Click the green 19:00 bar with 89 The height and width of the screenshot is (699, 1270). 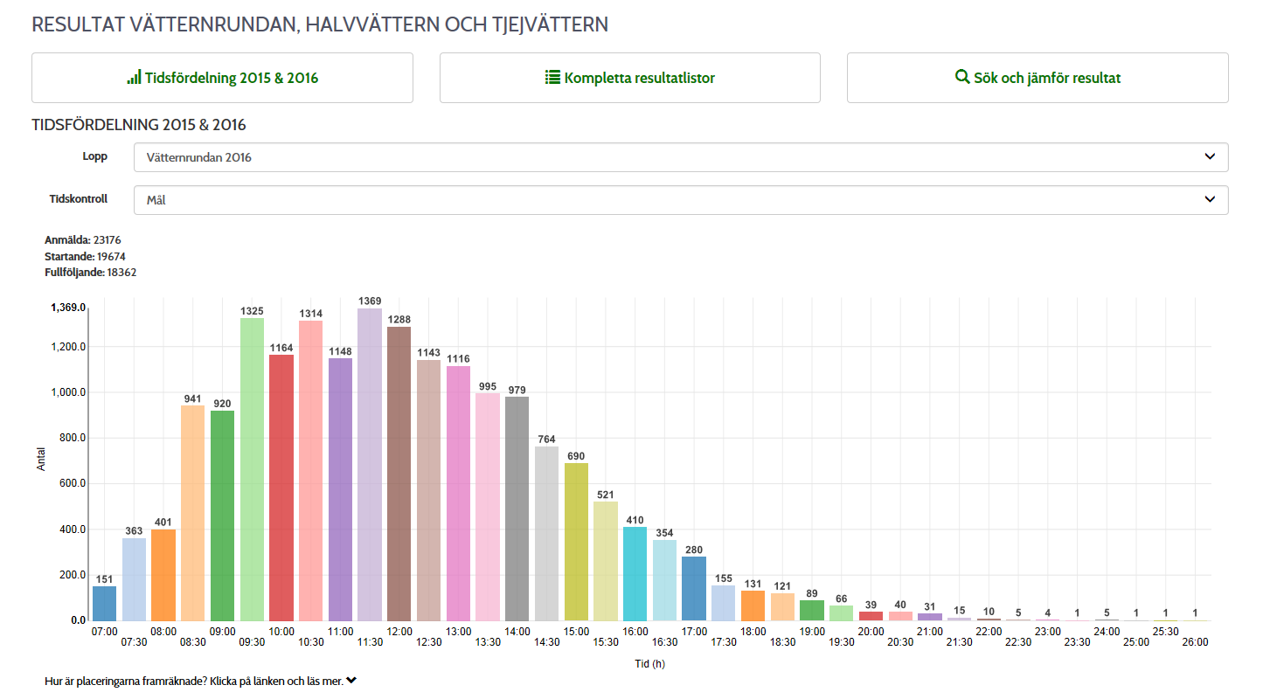(x=812, y=611)
